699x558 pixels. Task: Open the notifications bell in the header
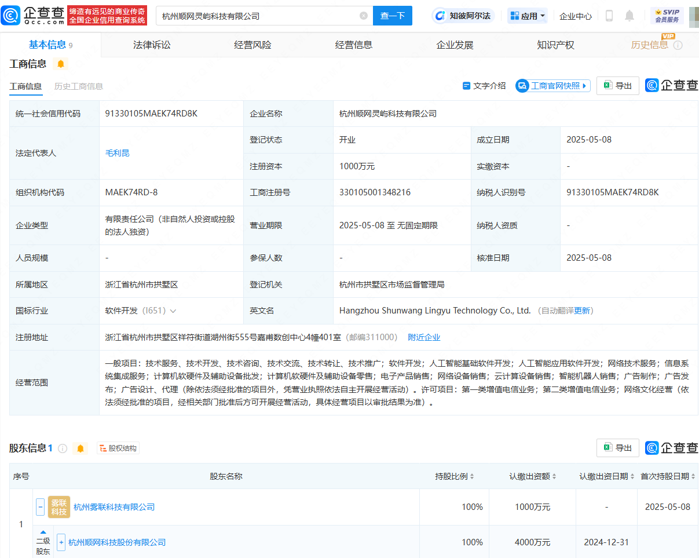630,16
